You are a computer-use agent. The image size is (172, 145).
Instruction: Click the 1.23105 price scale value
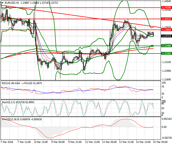pos(166,62)
